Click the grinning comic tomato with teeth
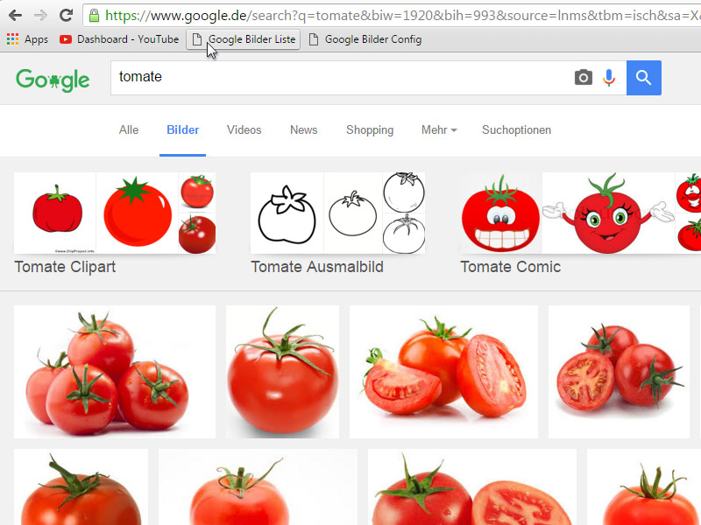This screenshot has height=525, width=701. coord(500,213)
